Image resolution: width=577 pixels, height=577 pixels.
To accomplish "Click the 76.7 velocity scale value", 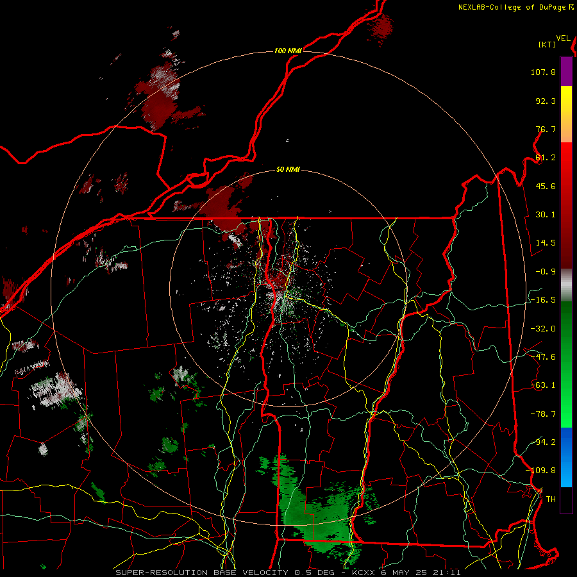I will click(x=546, y=129).
